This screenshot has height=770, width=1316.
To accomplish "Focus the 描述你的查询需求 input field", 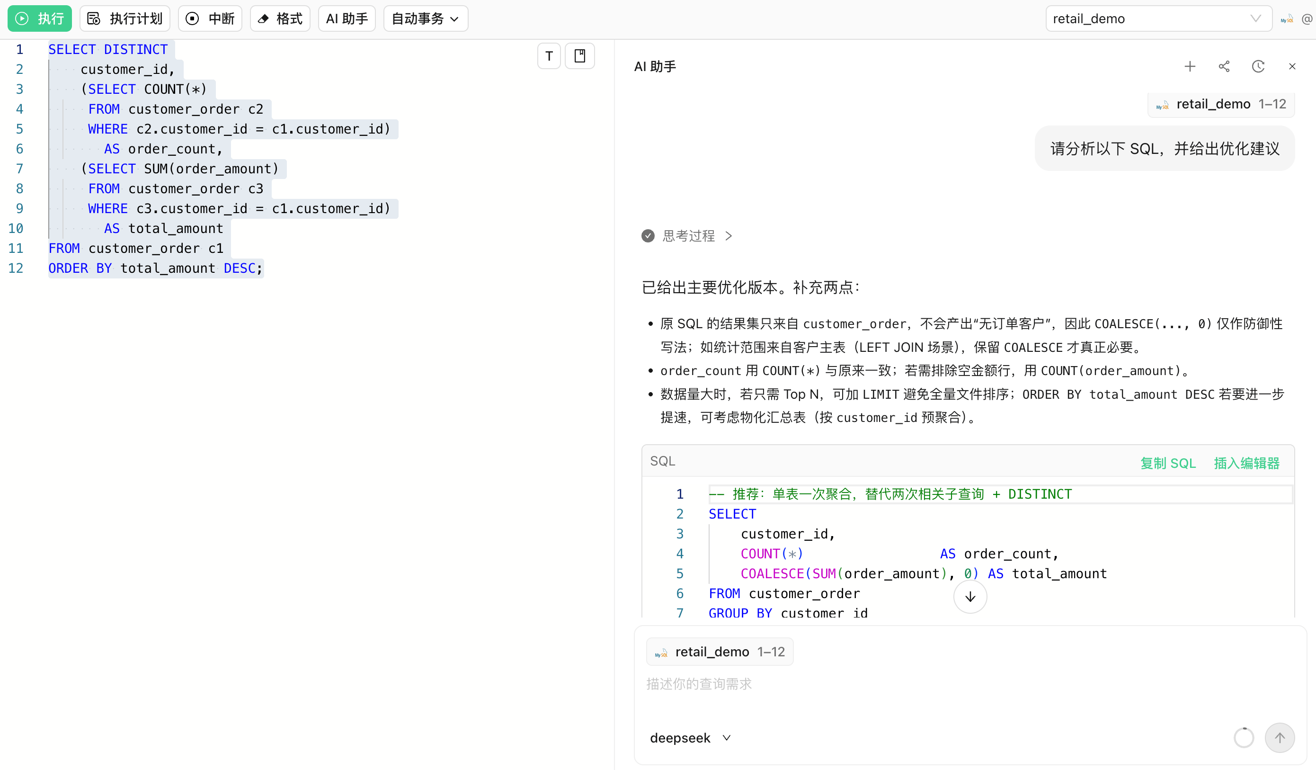I will [970, 684].
